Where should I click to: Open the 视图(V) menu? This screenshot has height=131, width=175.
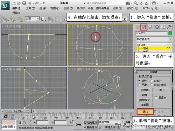pos(55,8)
